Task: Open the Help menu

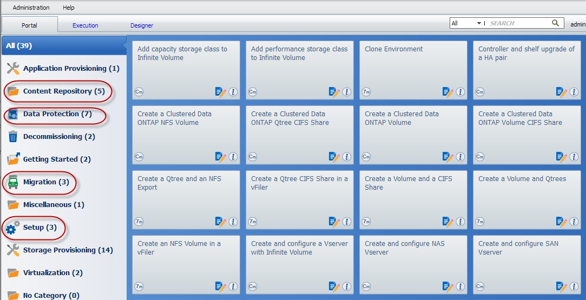Action: pyautogui.click(x=68, y=8)
